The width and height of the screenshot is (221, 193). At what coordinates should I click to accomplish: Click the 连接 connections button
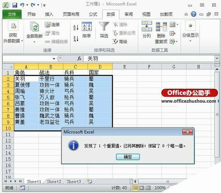(x=52, y=25)
